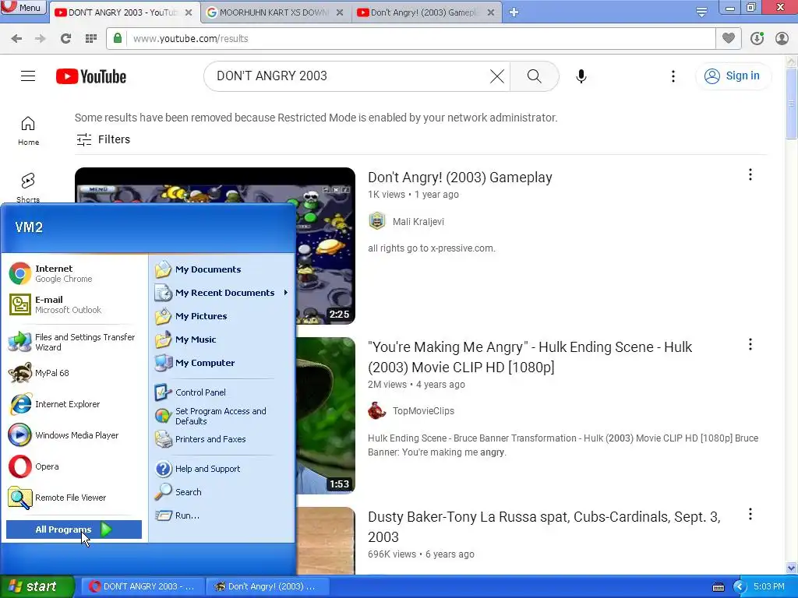
Task: Click the YouTube search magnifier button
Action: [x=534, y=76]
